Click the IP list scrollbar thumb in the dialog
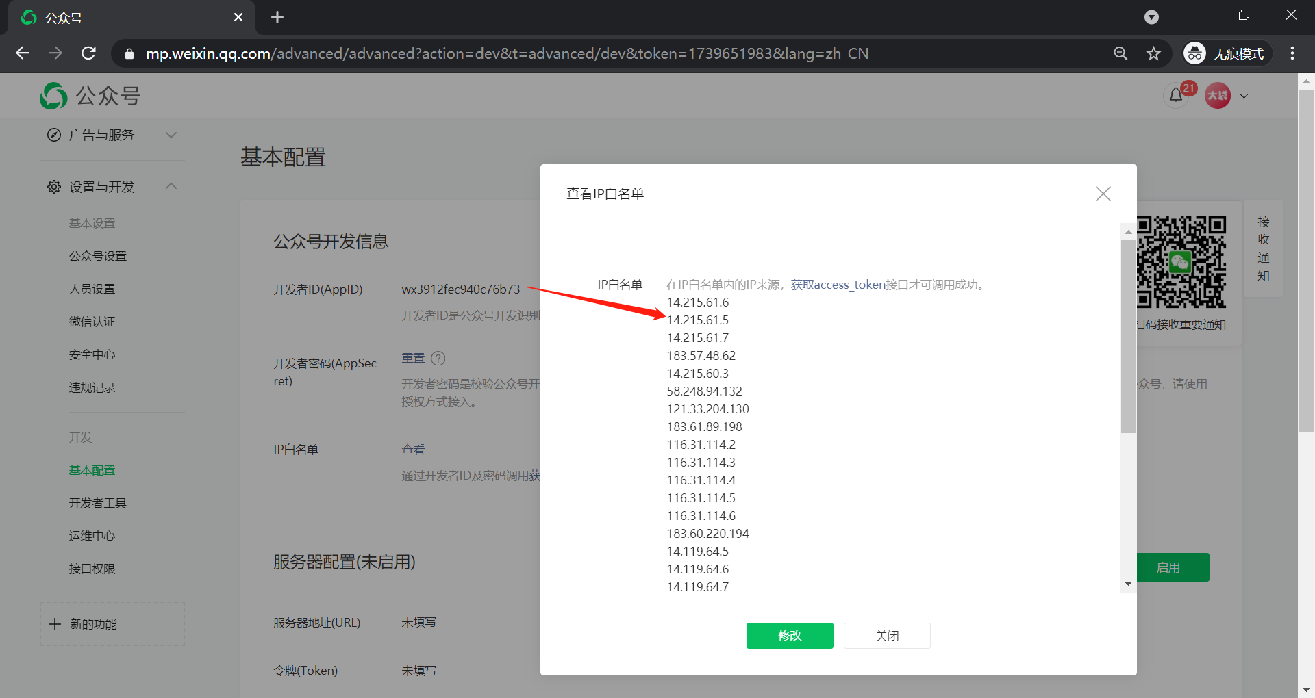1315x698 pixels. 1128,336
